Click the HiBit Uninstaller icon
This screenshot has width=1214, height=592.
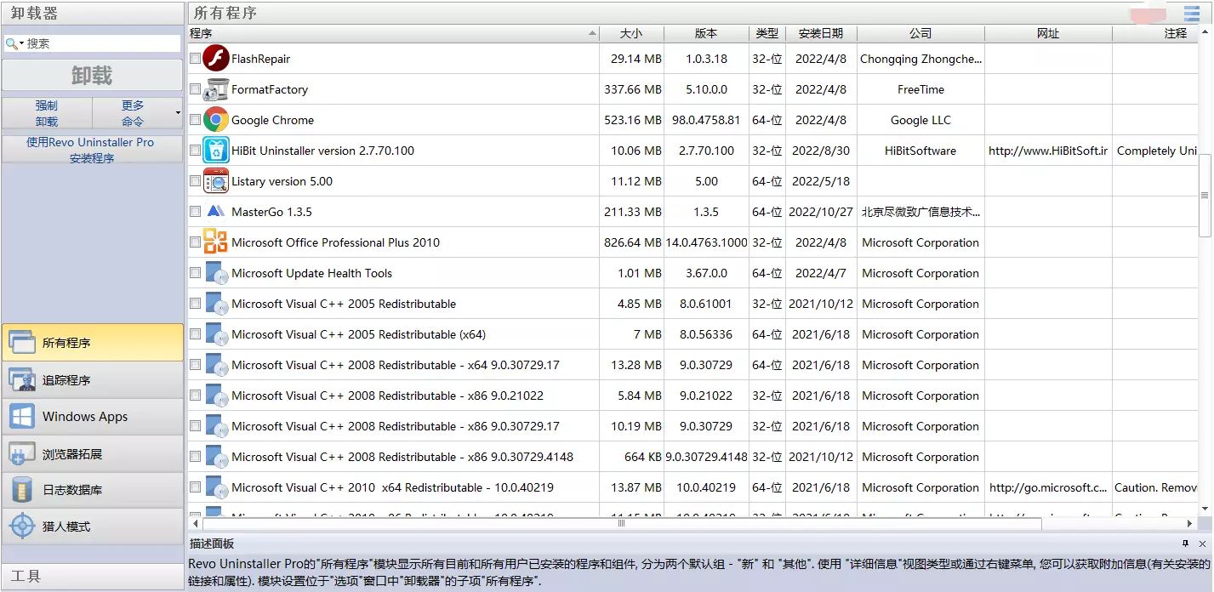tap(216, 151)
